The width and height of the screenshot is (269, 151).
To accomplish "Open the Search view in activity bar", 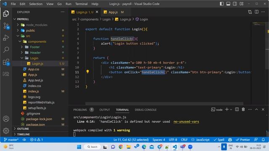I will [x=6, y=49].
